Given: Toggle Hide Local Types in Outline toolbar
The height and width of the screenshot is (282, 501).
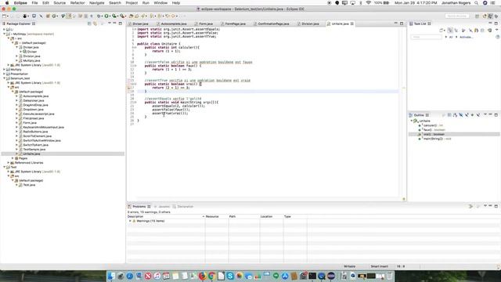Looking at the screenshot, I should click(478, 115).
